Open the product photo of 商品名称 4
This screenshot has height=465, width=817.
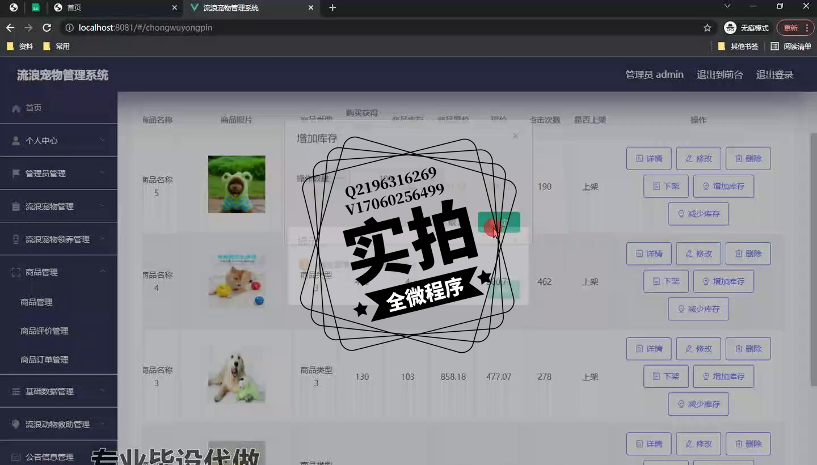point(237,280)
